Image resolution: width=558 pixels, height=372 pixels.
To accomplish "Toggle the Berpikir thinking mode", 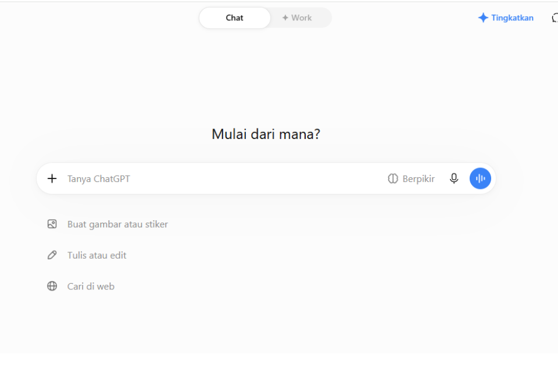I will click(411, 178).
